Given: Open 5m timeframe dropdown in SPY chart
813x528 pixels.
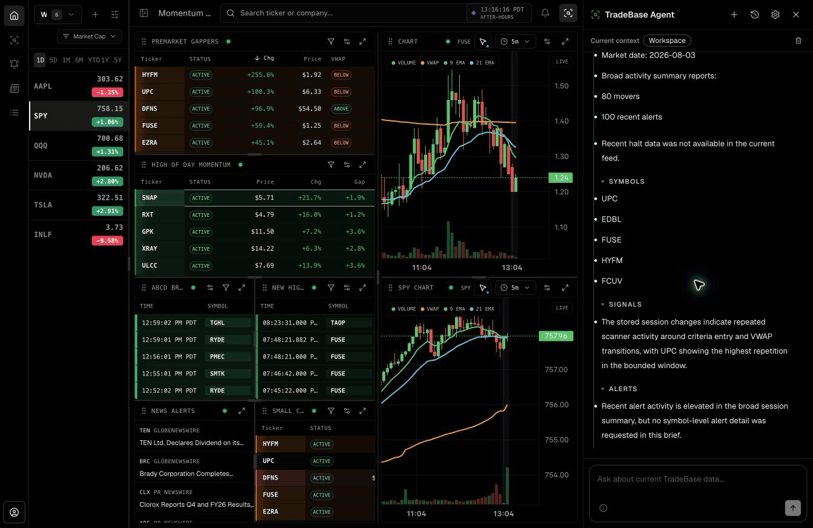Looking at the screenshot, I should coord(515,288).
